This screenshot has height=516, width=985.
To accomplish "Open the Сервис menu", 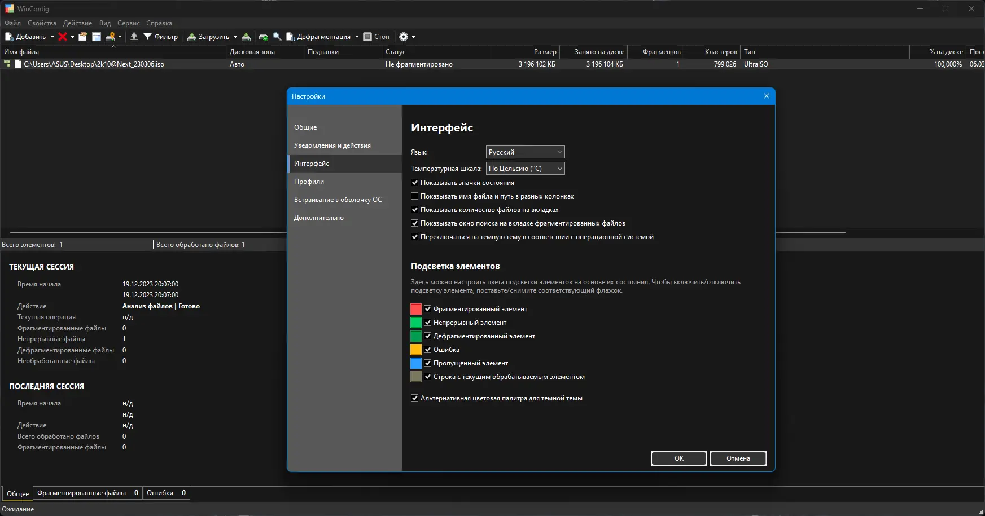I will click(x=128, y=23).
